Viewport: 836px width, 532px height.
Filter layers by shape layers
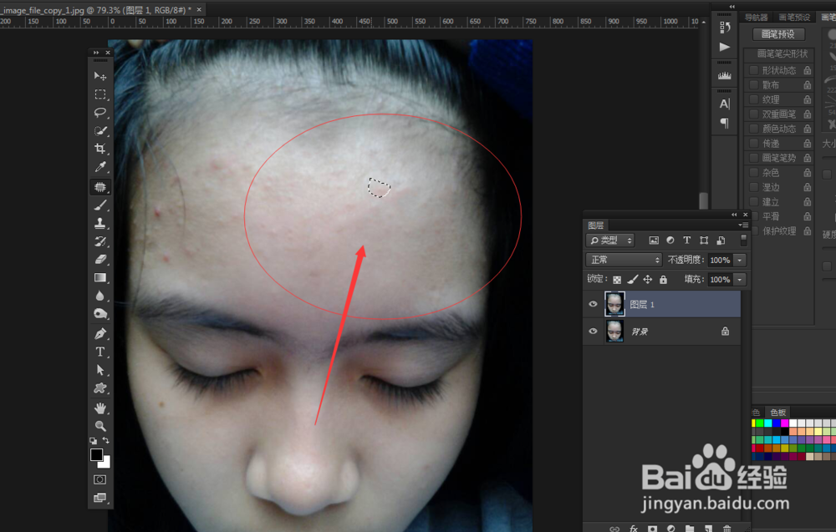coord(704,241)
